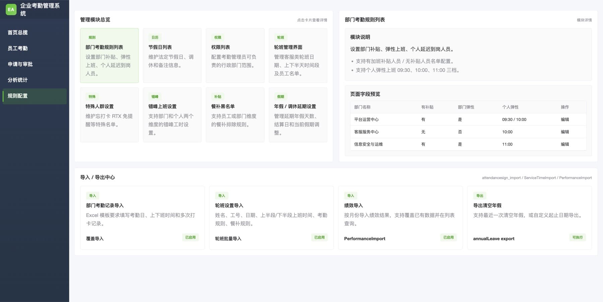Switch to 分析统计 sidebar section

[x=35, y=80]
